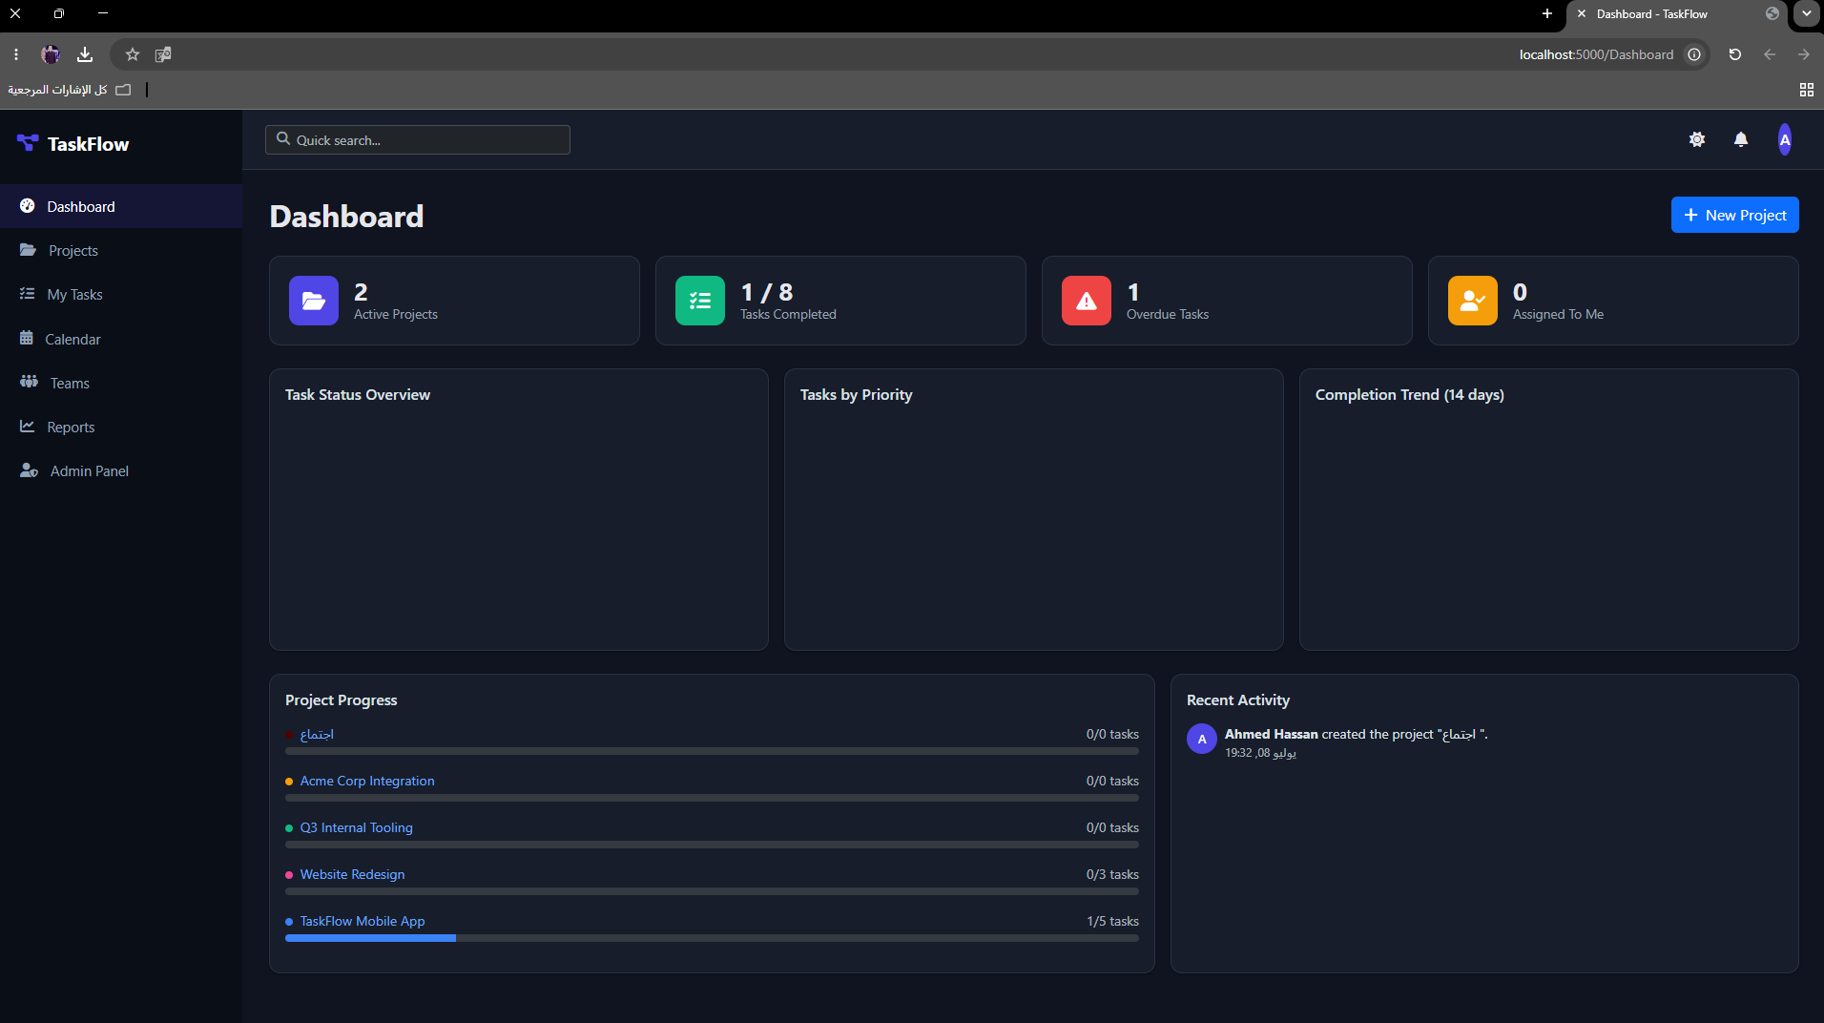This screenshot has width=1824, height=1023.
Task: Click the 'Overdue Tasks' label
Action: click(1168, 314)
